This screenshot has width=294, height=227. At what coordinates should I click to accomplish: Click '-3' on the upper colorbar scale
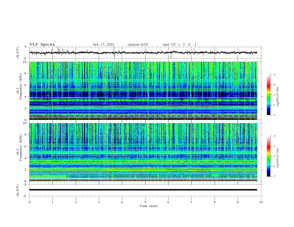274,75
